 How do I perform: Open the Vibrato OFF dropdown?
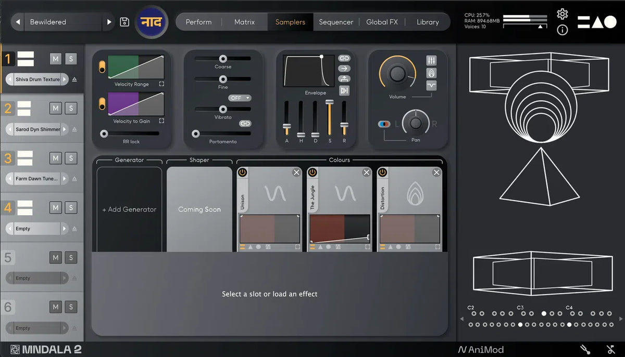(x=240, y=98)
